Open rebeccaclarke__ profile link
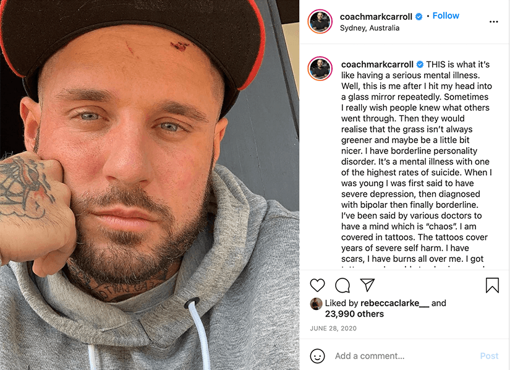This screenshot has width=510, height=370. point(395,303)
